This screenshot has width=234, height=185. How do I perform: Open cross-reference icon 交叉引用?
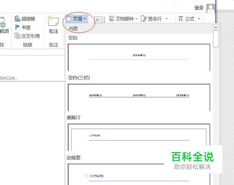(x=17, y=36)
